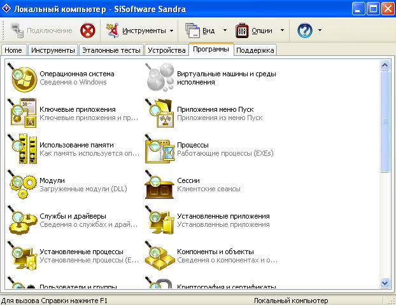Expand the Инструменты toolbar dropdown arrow

(x=171, y=30)
